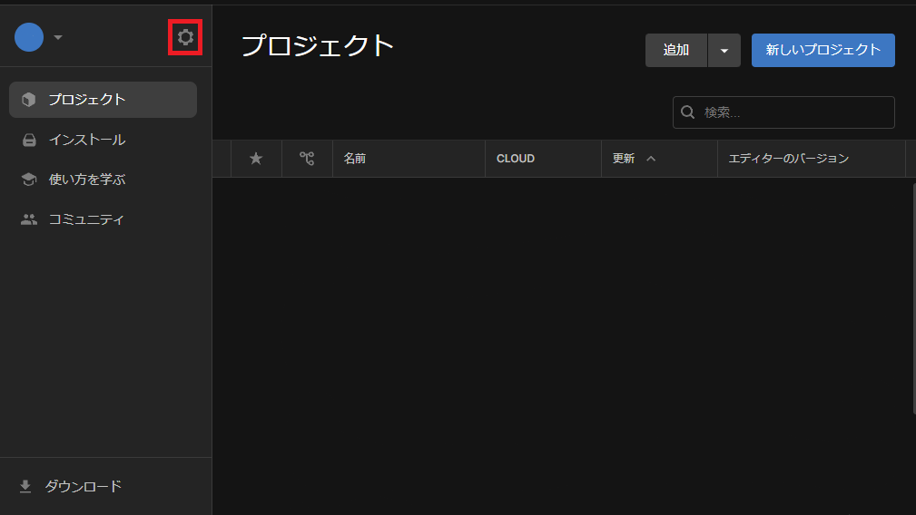Viewport: 916px width, 515px height.
Task: Sort by the star favorites column
Action: pos(256,159)
